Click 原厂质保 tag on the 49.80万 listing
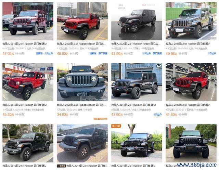This screenshot has height=170, width=219. [x=103, y=53]
